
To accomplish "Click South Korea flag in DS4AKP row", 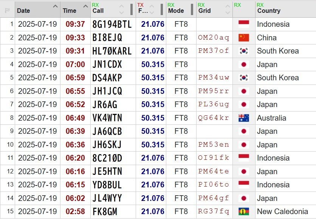I will tap(244, 78).
